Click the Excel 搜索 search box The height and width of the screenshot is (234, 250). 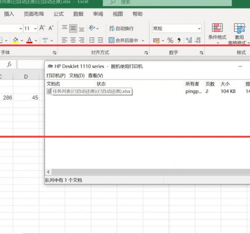167,2
